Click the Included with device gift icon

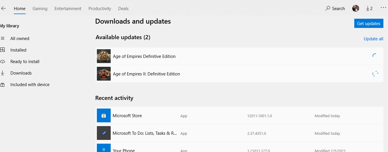point(3,85)
